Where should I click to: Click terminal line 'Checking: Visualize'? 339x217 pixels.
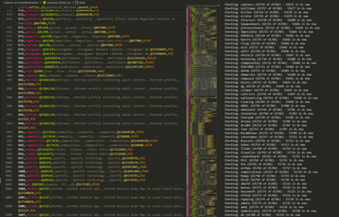268,153
